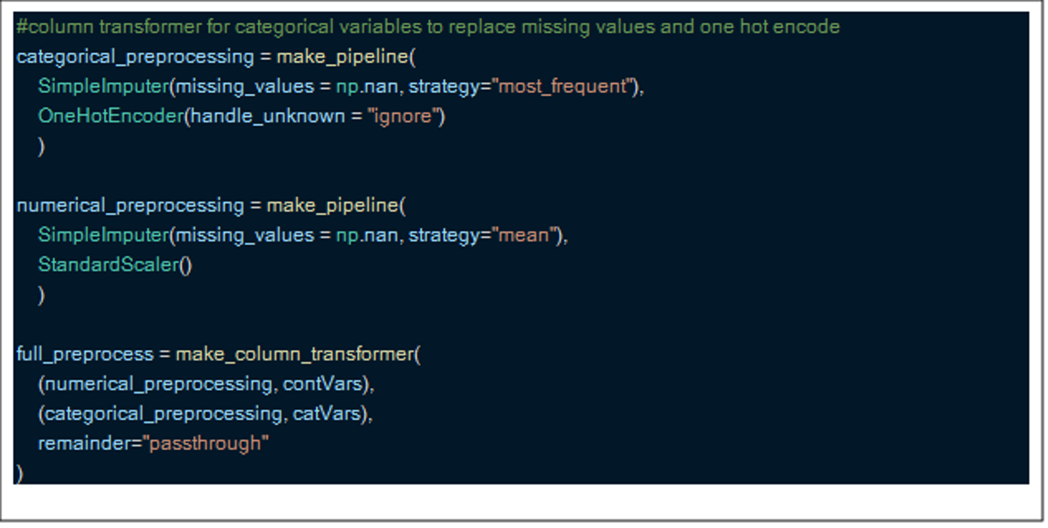The height and width of the screenshot is (528, 1048).
Task: Select the "most_frequent" strategy string
Action: (562, 87)
